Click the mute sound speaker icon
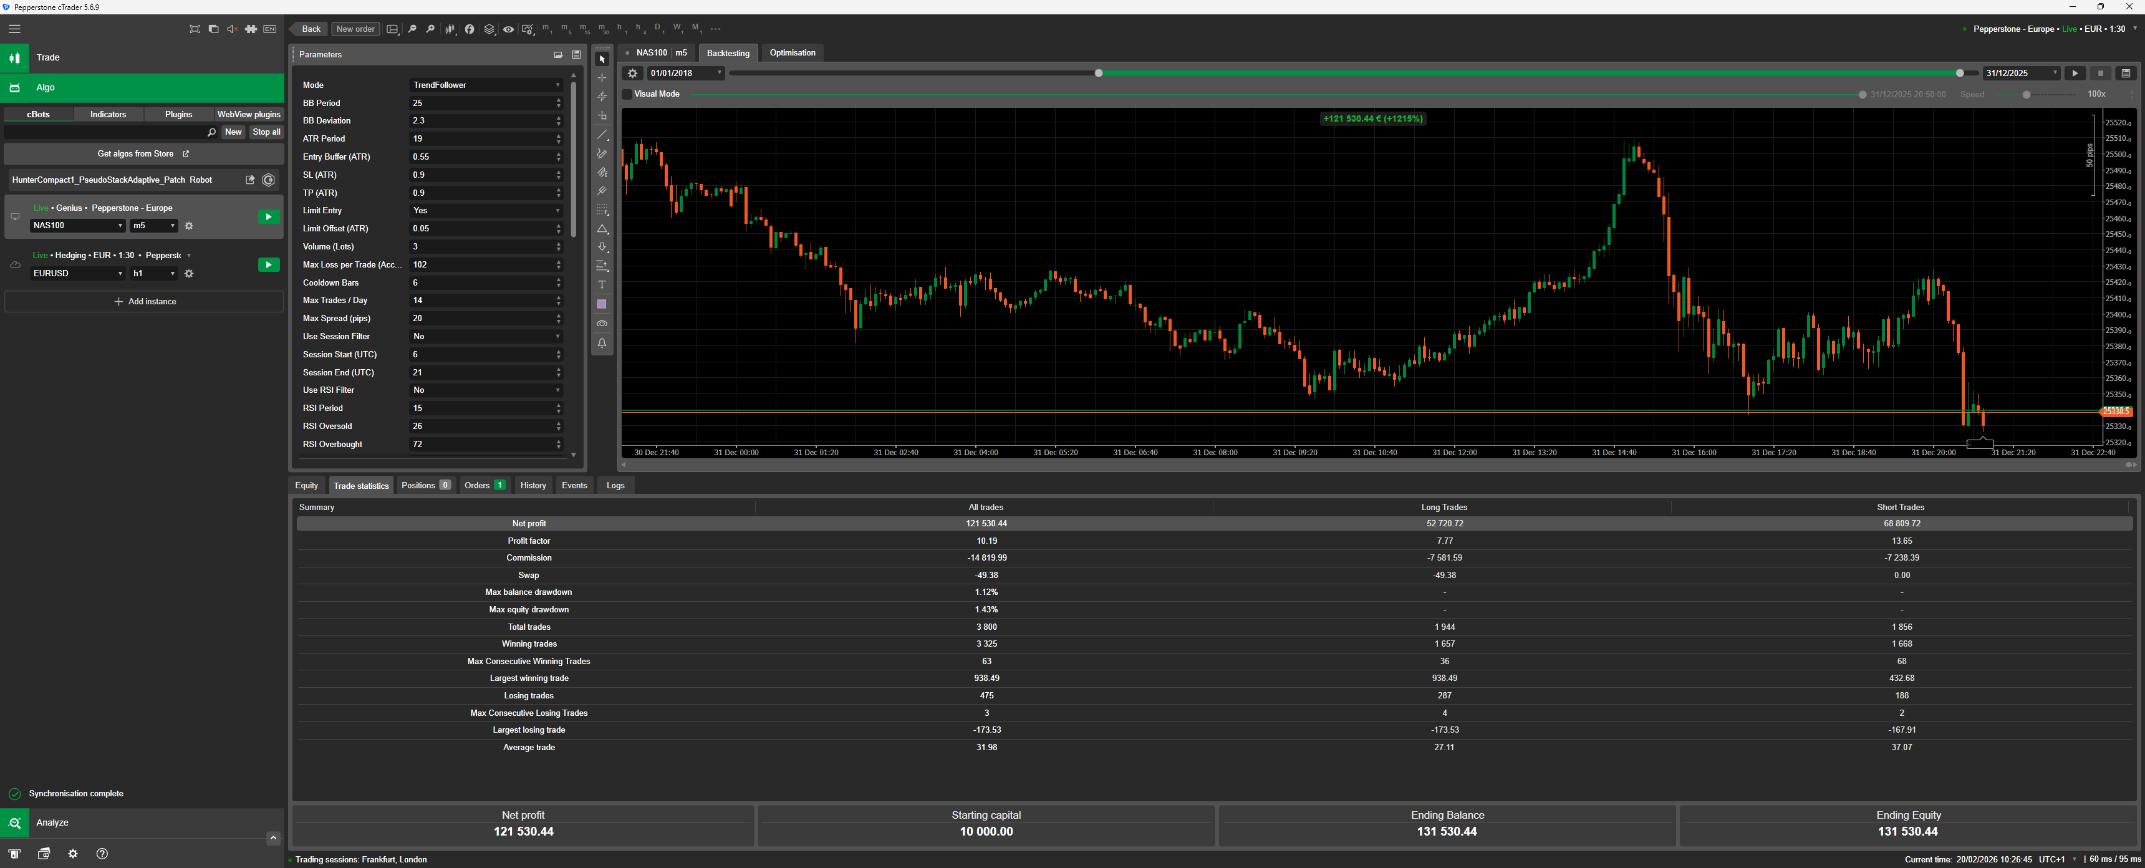The height and width of the screenshot is (868, 2145). [233, 29]
